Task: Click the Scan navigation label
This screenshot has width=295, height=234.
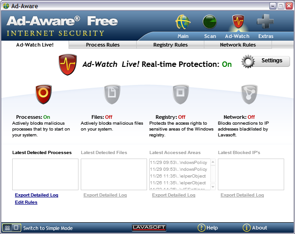Action: 210,36
